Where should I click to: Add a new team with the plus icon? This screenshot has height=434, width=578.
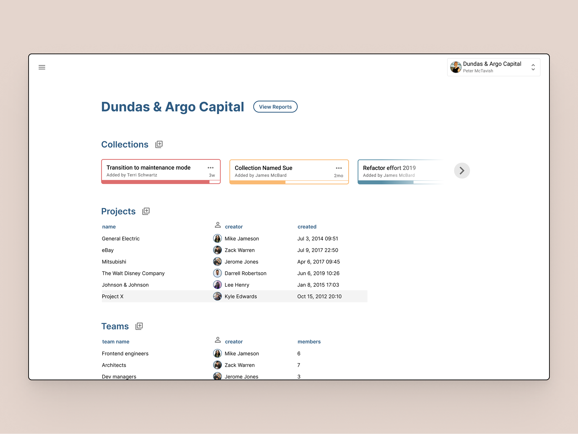point(139,326)
